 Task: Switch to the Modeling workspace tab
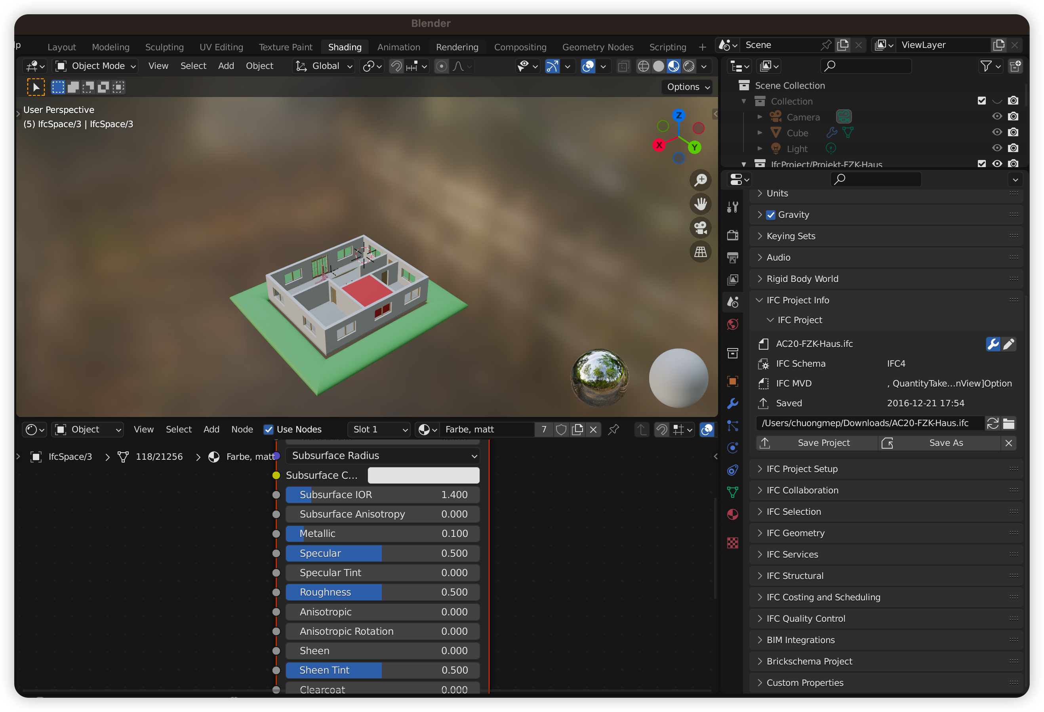point(110,47)
